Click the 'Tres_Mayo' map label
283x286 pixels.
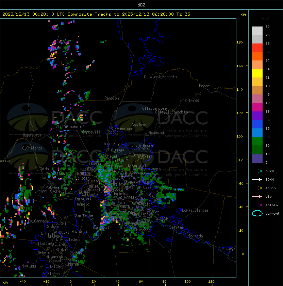(x=112, y=144)
